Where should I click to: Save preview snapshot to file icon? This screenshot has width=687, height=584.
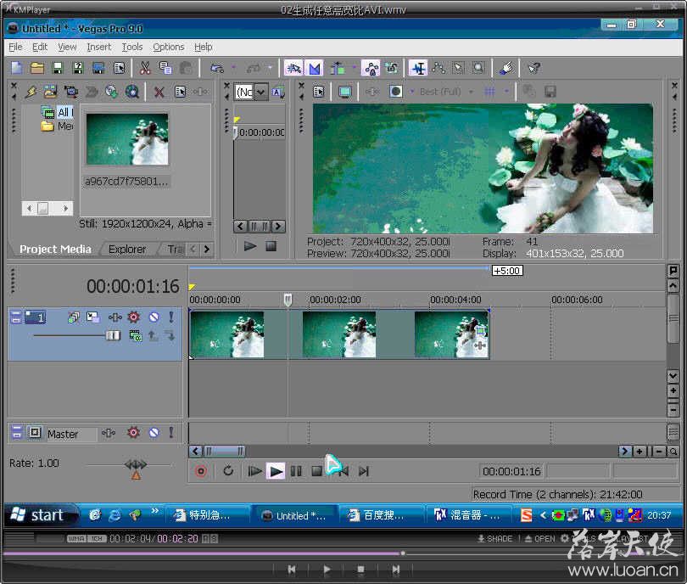[550, 92]
